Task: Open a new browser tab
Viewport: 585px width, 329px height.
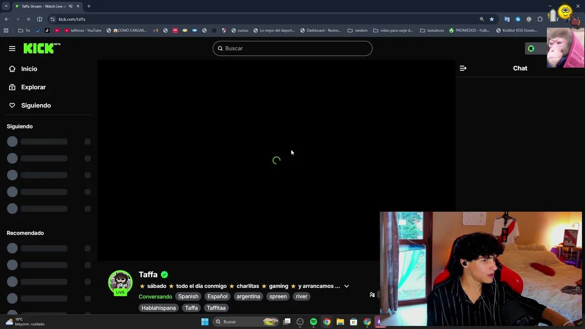Action: pyautogui.click(x=89, y=6)
